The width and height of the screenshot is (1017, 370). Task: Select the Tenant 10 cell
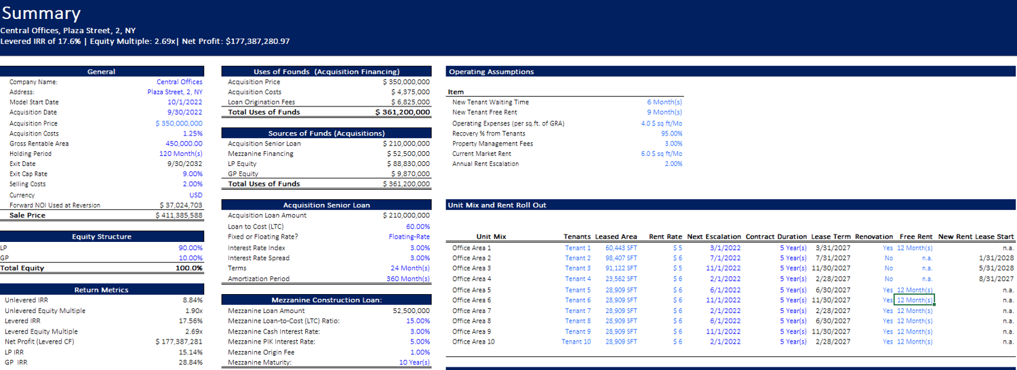[x=576, y=342]
